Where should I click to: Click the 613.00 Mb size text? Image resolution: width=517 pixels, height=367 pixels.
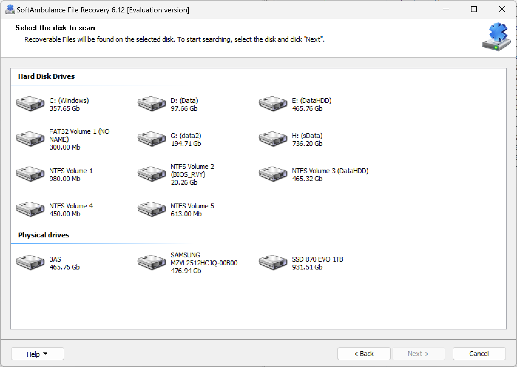[x=186, y=214]
